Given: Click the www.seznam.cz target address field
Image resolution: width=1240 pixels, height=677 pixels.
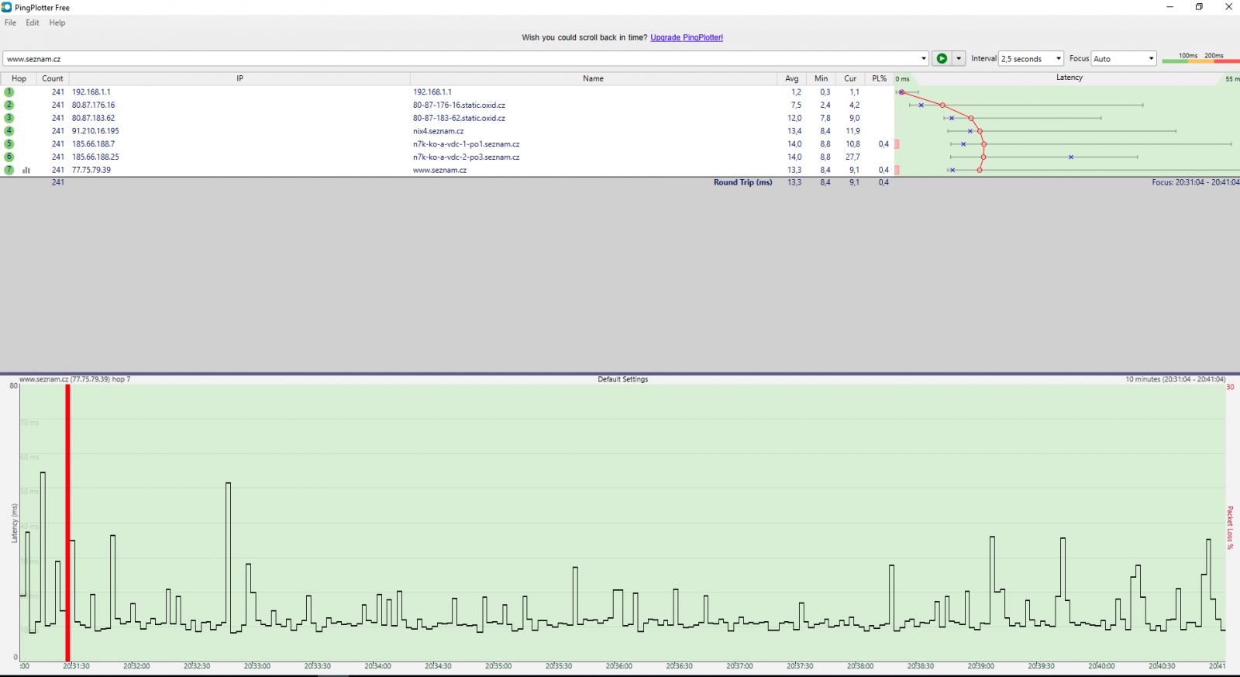Looking at the screenshot, I should coord(457,59).
